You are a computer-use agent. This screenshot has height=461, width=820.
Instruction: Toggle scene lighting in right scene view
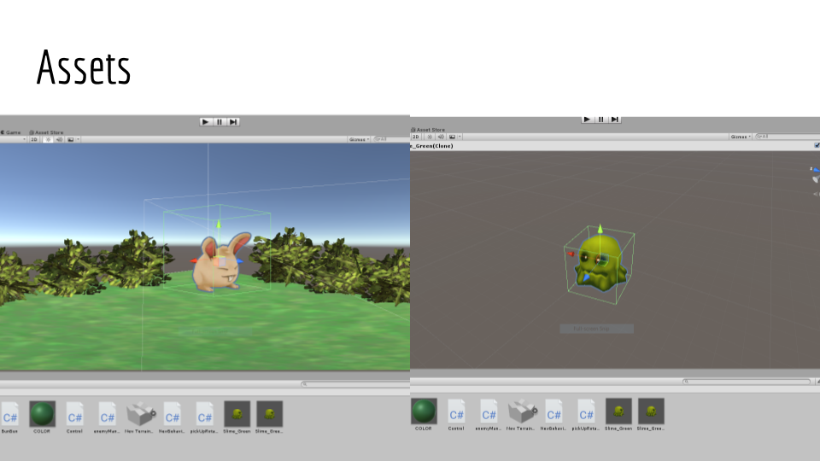[430, 137]
